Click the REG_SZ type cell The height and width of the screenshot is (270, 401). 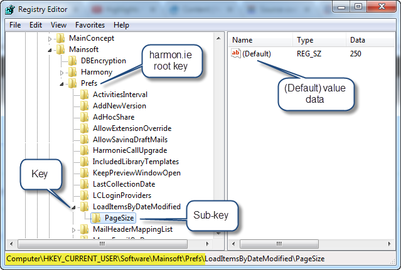point(309,54)
